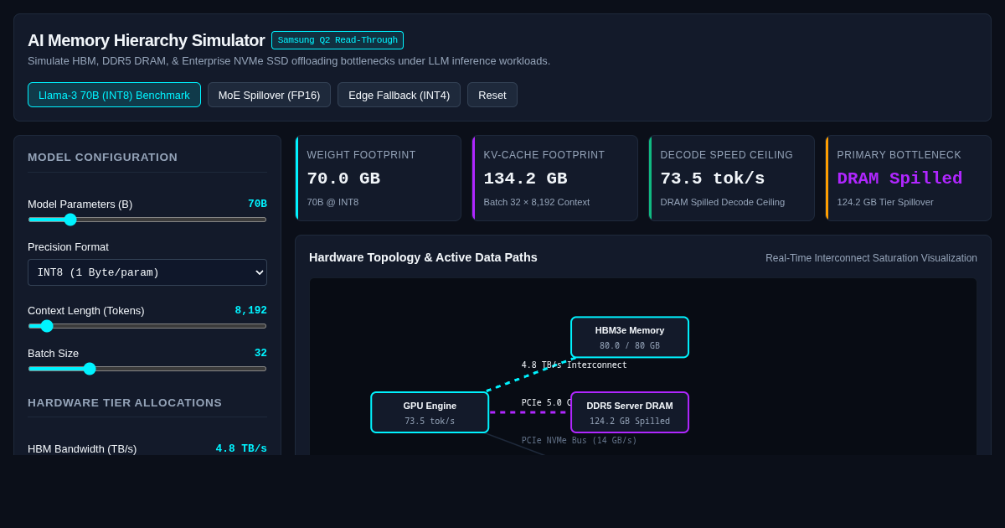
Task: Click 'PCIe NVMe Bus (14 GB/s)' label
Action: click(x=579, y=440)
